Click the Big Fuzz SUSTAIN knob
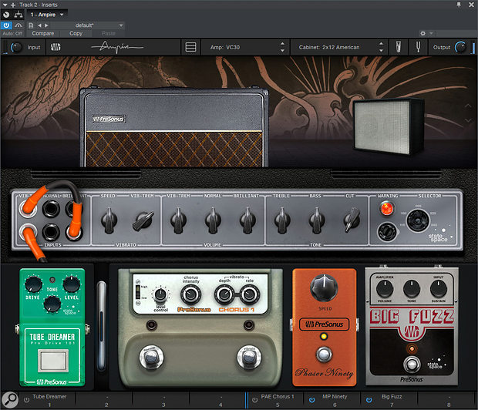Image resolution: width=478 pixels, height=410 pixels. (x=439, y=288)
